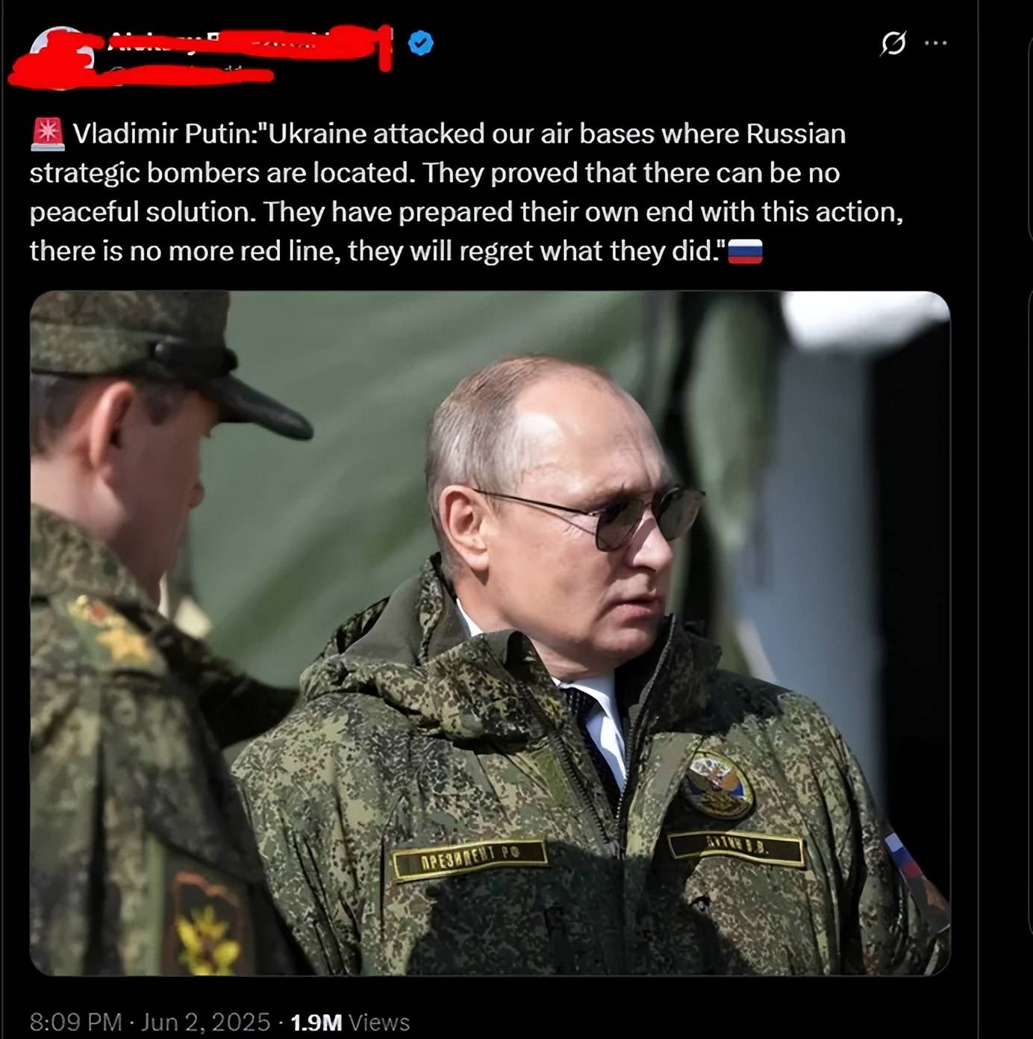This screenshot has width=1033, height=1039.
Task: Click the round emblem badge on jacket
Action: coord(719,783)
